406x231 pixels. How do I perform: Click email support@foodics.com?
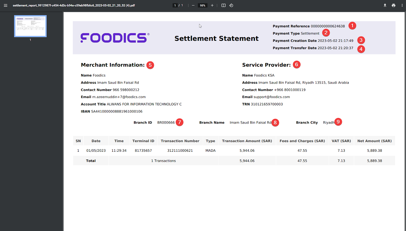coord(272,97)
